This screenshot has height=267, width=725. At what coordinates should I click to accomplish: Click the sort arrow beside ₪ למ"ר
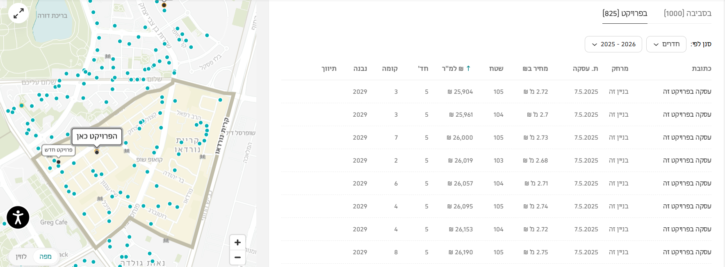468,68
